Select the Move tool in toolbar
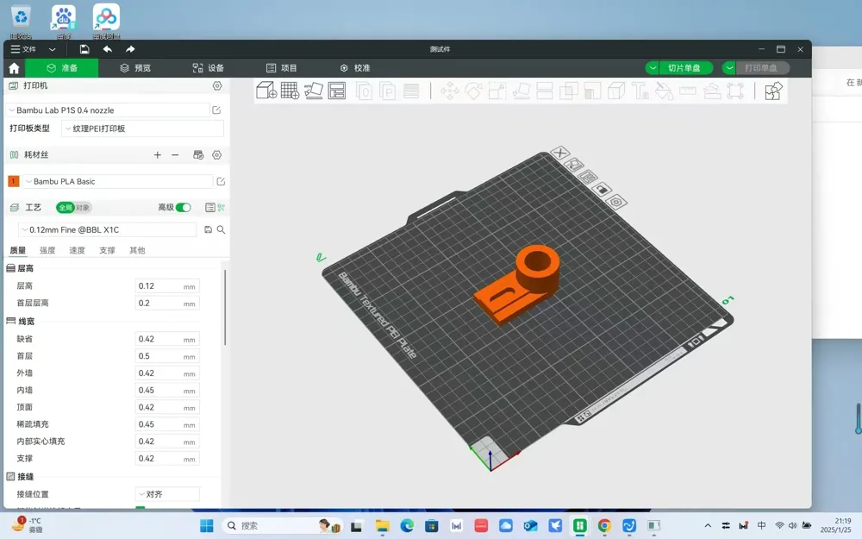This screenshot has height=539, width=862. [450, 91]
